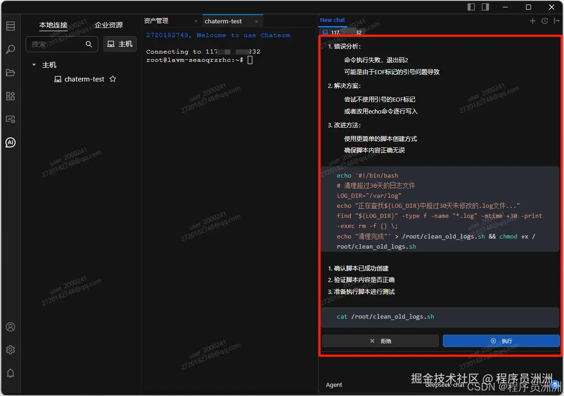Image resolution: width=564 pixels, height=396 pixels.
Task: Open the deepseek-chat model selector
Action: pyautogui.click(x=444, y=385)
